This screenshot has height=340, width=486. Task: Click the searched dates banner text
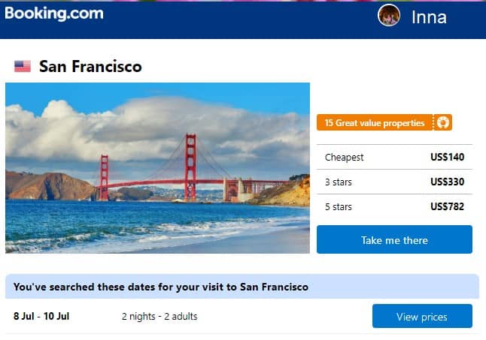point(161,287)
